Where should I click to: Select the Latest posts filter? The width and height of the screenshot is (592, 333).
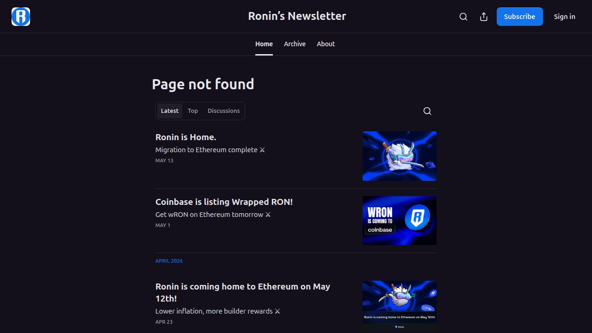(170, 111)
